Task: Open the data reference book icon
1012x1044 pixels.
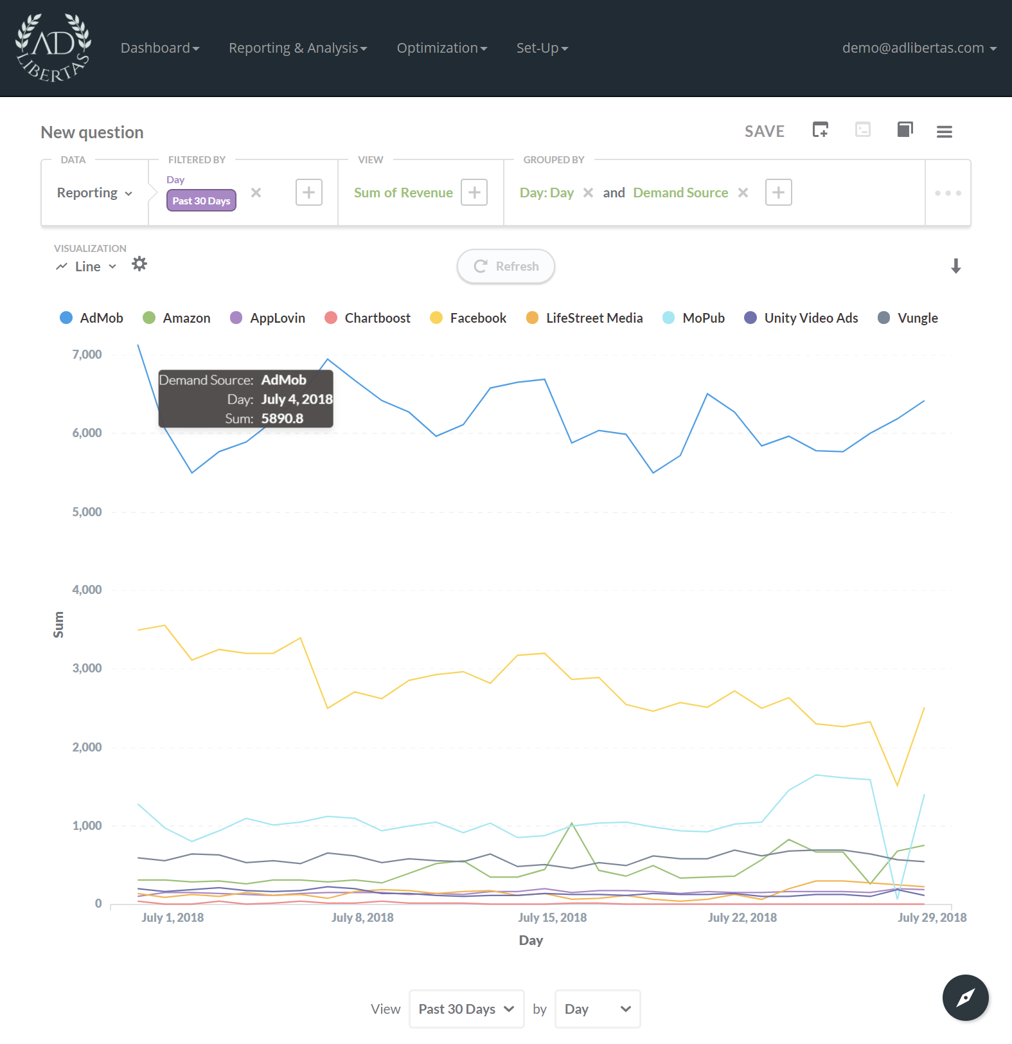Action: (905, 130)
